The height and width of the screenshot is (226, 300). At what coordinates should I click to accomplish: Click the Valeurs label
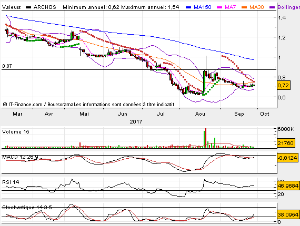tap(12, 7)
